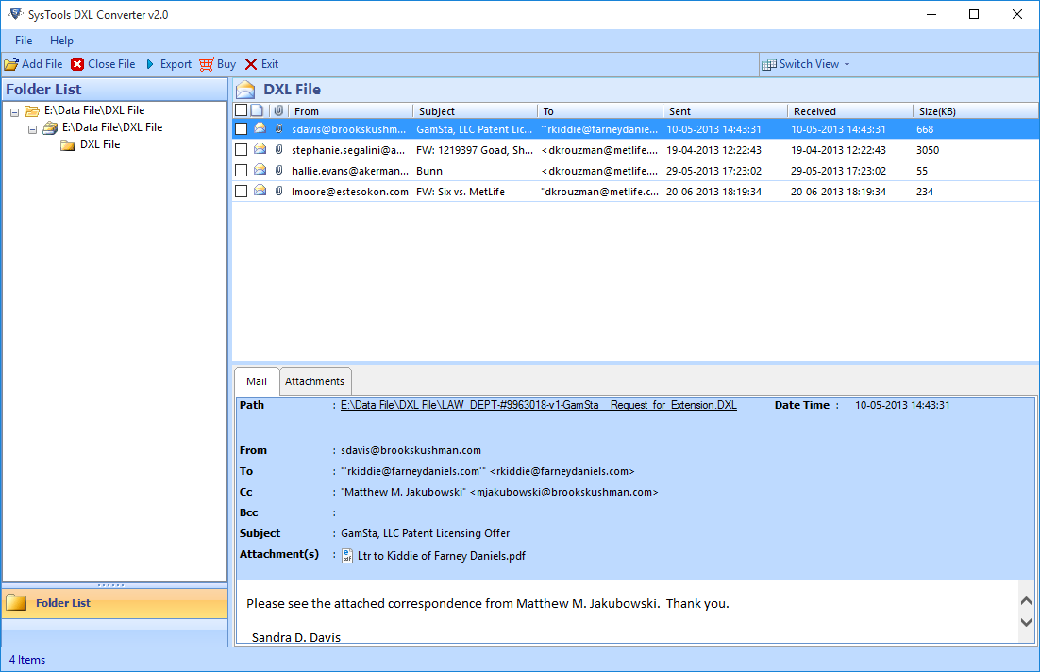Click the envelope icon in lmoore row
This screenshot has height=672, width=1040.
pos(260,191)
